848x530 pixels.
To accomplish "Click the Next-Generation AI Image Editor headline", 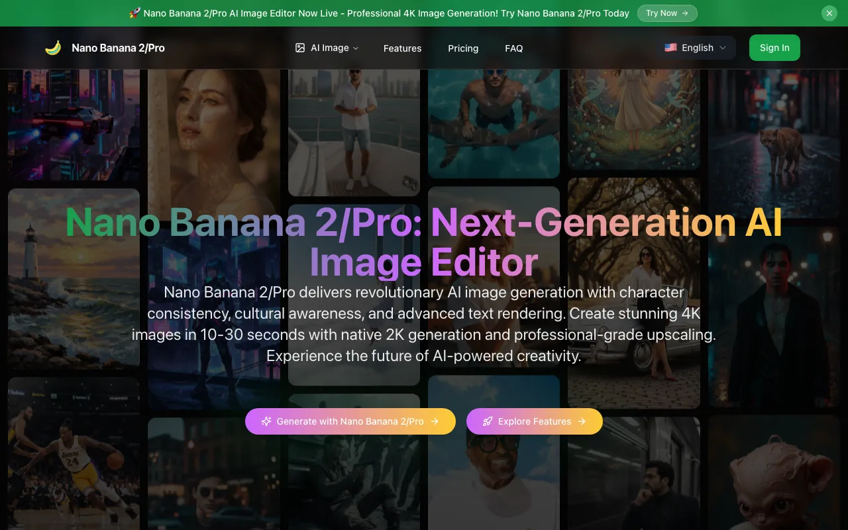I will point(424,242).
